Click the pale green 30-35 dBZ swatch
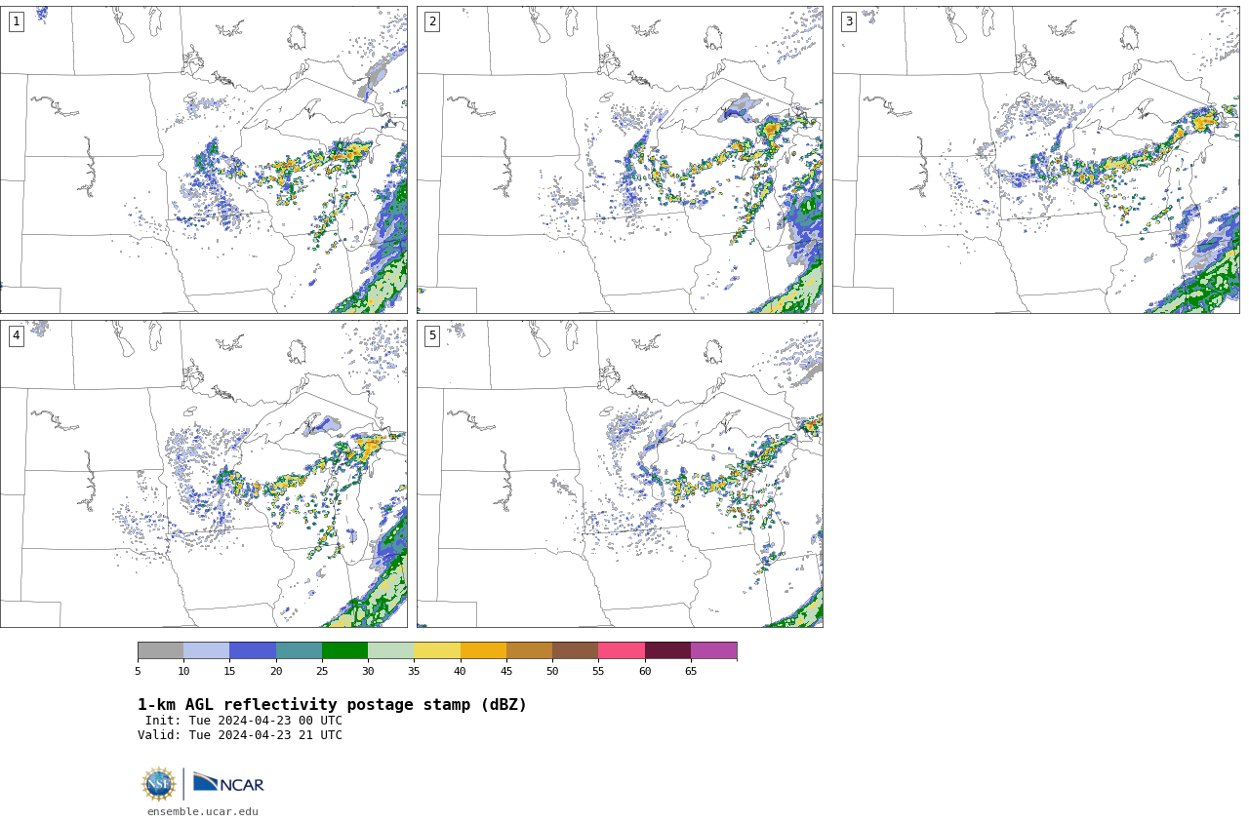 point(391,650)
